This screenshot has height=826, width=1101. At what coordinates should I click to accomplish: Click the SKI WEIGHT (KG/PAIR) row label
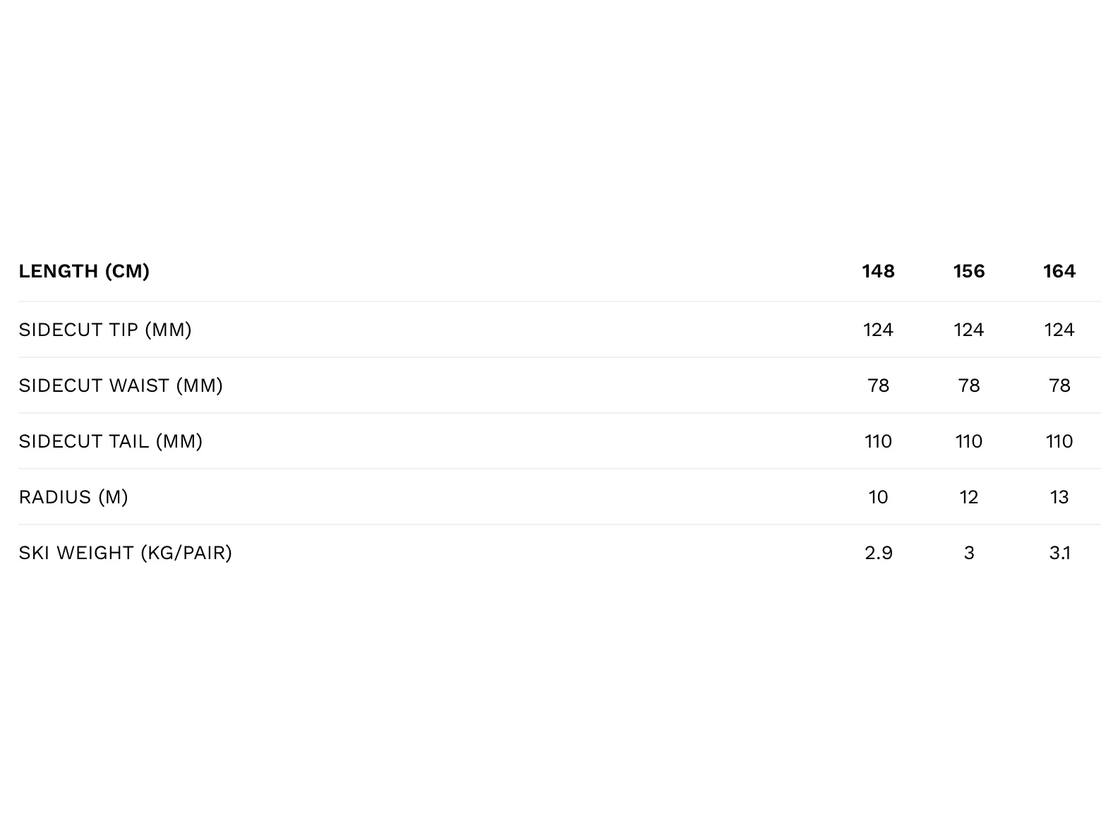click(126, 553)
